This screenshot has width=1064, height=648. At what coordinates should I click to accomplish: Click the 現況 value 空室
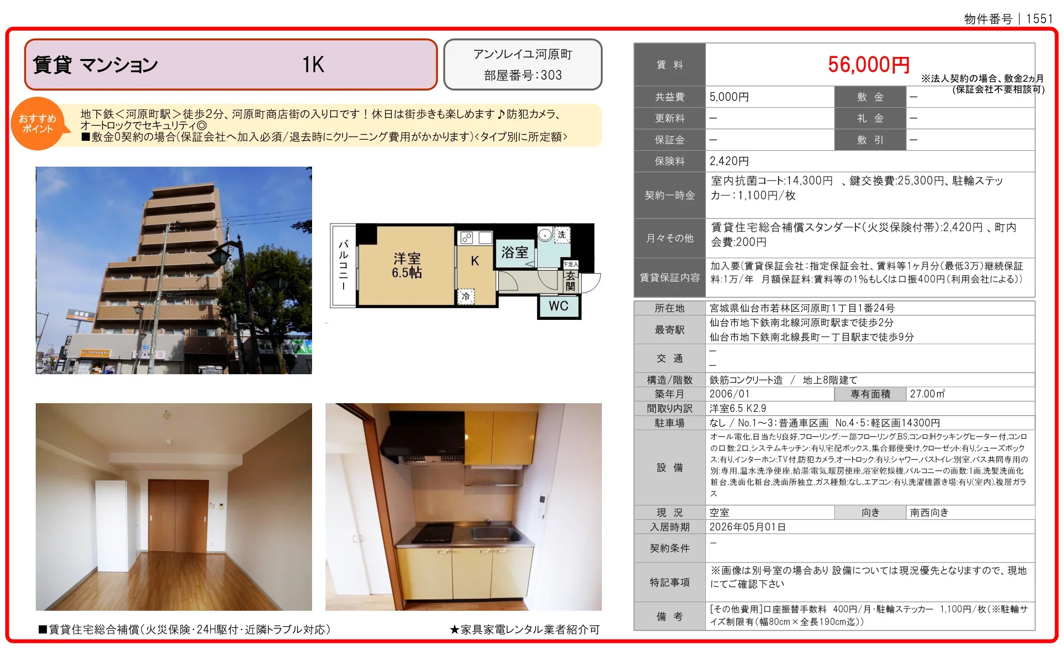pyautogui.click(x=719, y=512)
